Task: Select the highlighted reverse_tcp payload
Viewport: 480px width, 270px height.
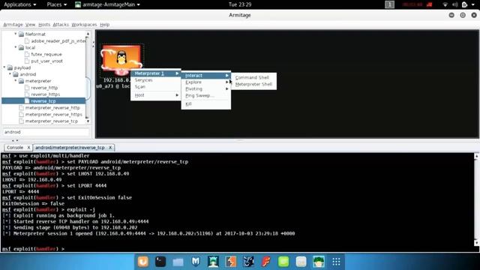Action: pos(43,101)
